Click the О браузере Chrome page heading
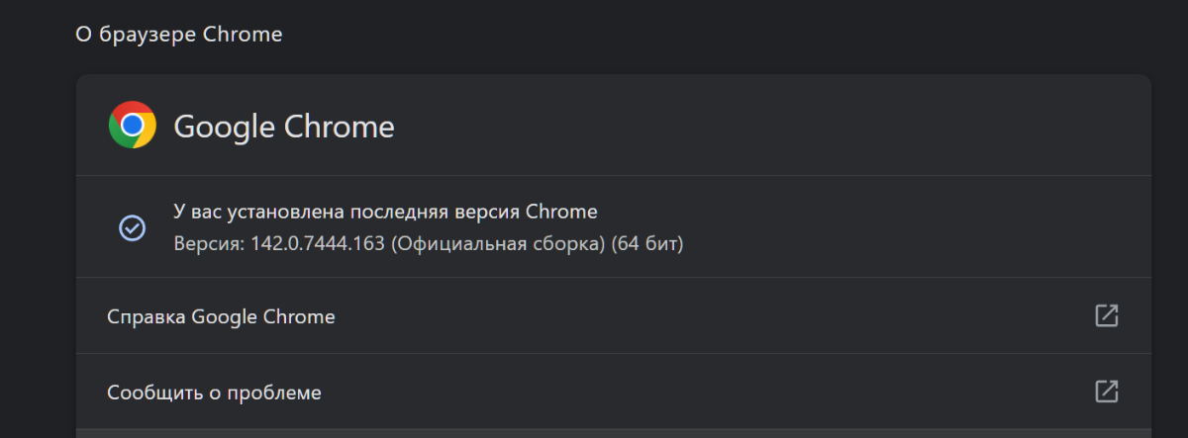This screenshot has width=1188, height=438. coord(179,35)
